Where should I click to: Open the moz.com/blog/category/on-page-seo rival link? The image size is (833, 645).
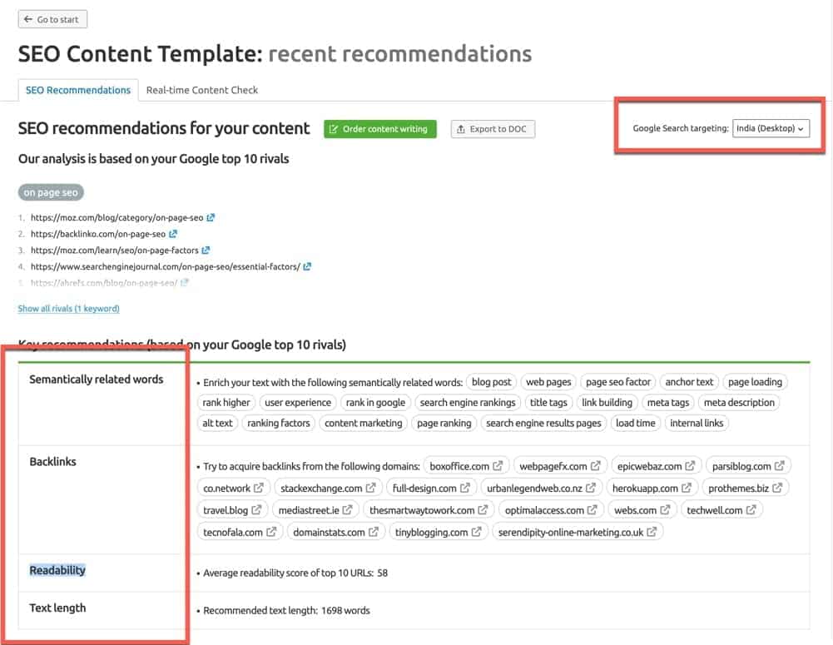pos(117,216)
